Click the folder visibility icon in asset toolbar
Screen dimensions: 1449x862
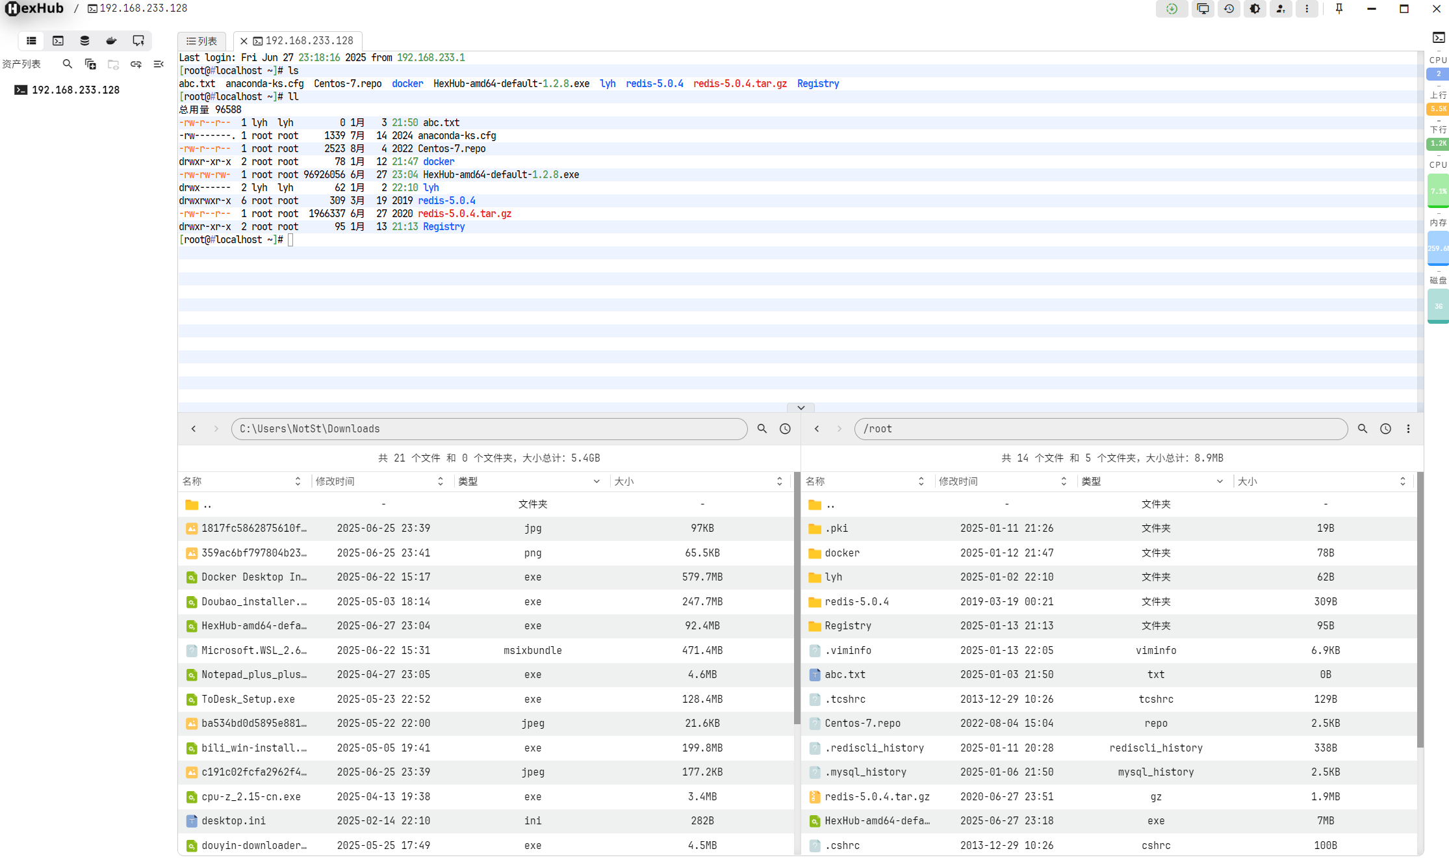click(x=113, y=64)
